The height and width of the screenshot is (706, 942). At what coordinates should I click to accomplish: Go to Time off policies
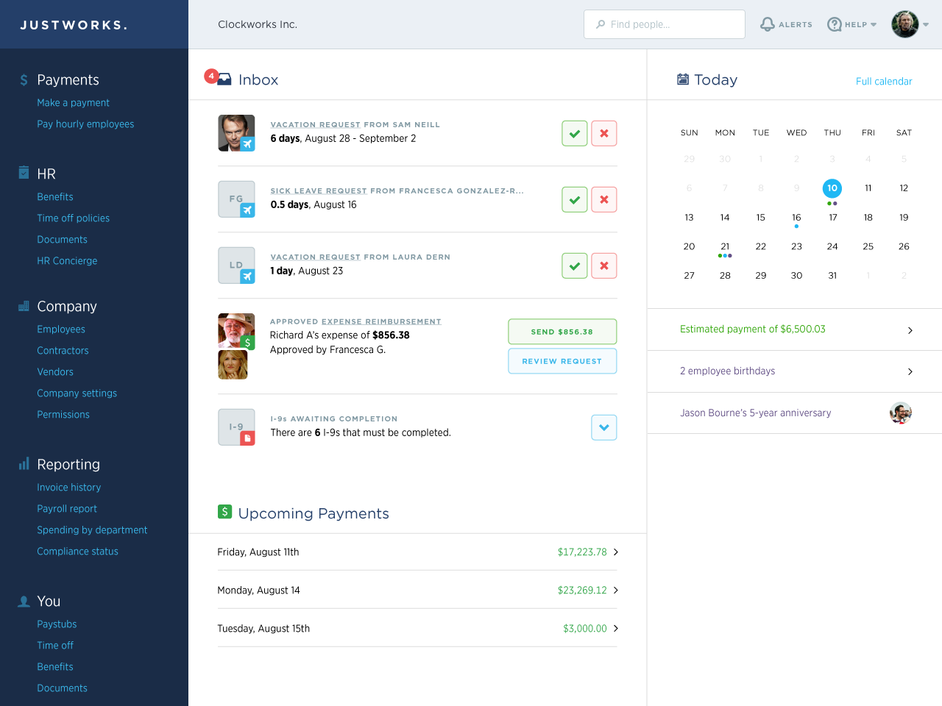point(73,218)
